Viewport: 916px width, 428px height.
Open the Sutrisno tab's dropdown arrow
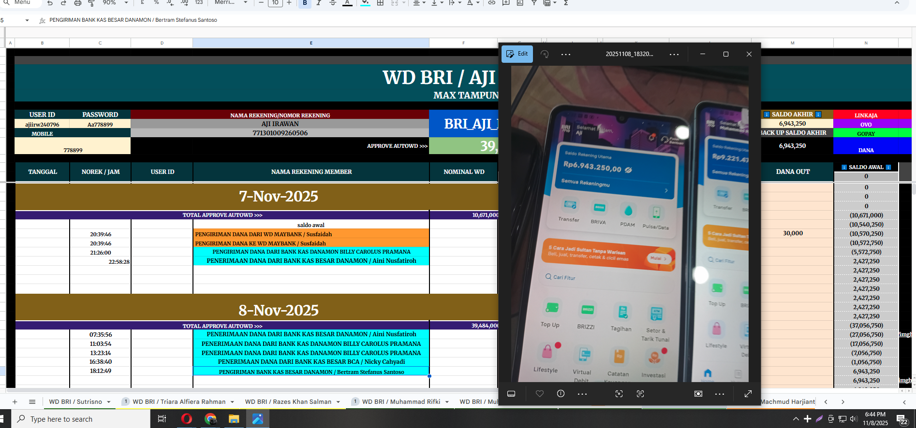(109, 402)
